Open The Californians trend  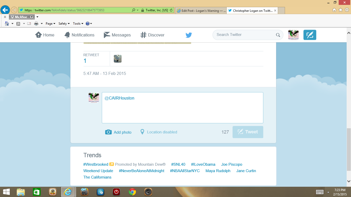coord(97,177)
